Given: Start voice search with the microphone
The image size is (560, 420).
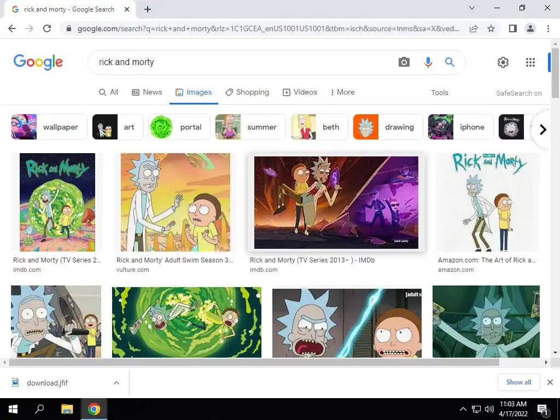Looking at the screenshot, I should coord(428,62).
